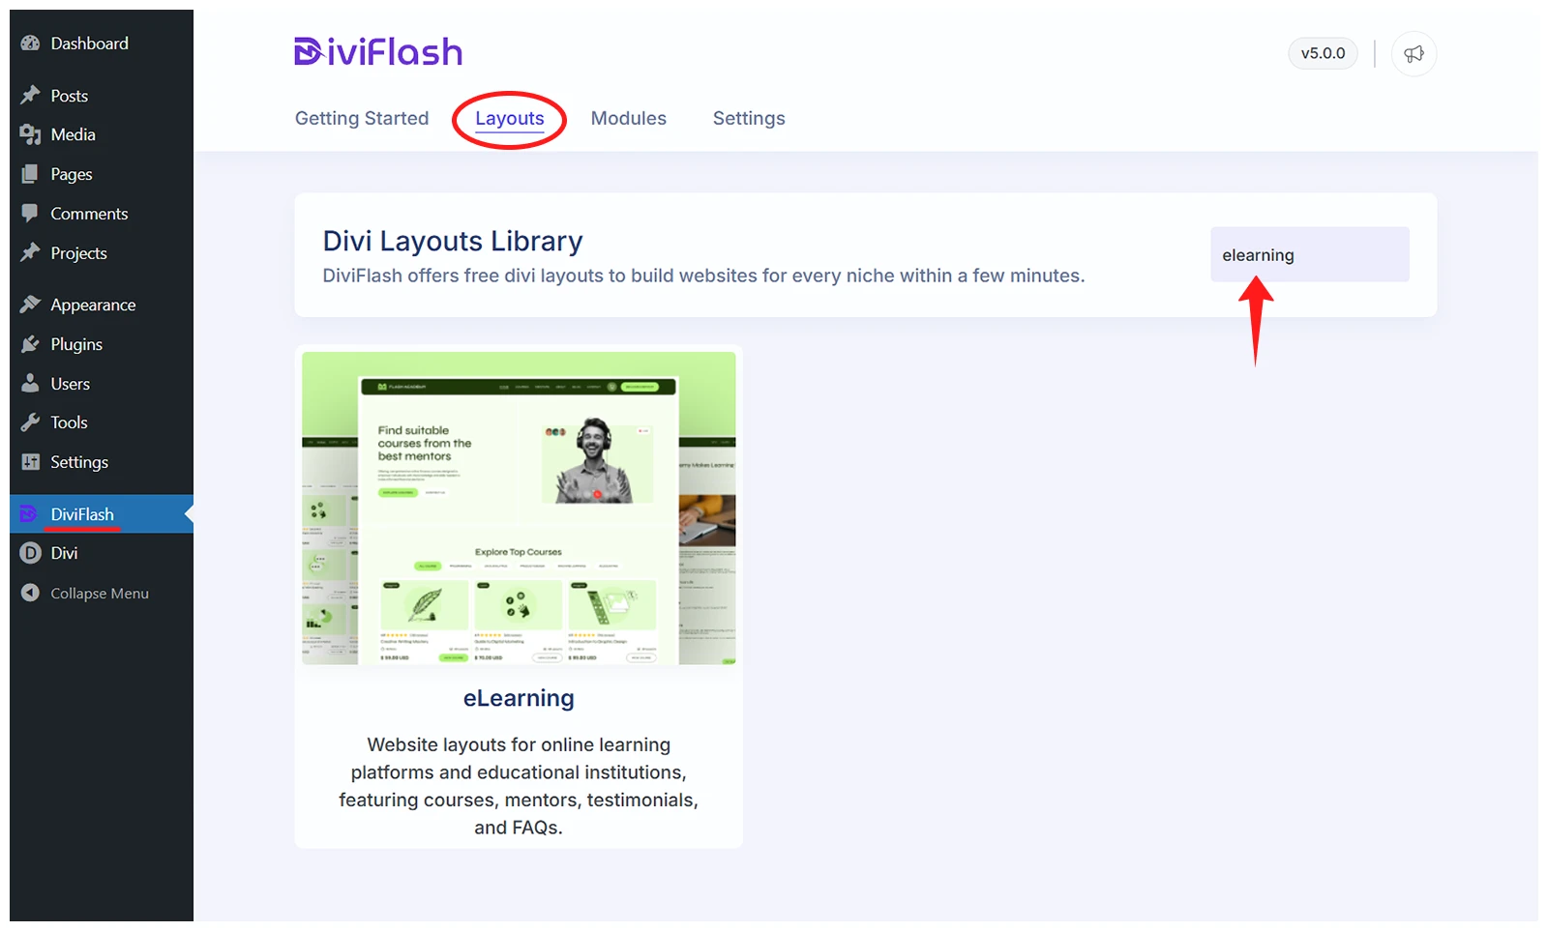This screenshot has height=931, width=1548.
Task: Open Pages in the admin menu
Action: point(72,174)
